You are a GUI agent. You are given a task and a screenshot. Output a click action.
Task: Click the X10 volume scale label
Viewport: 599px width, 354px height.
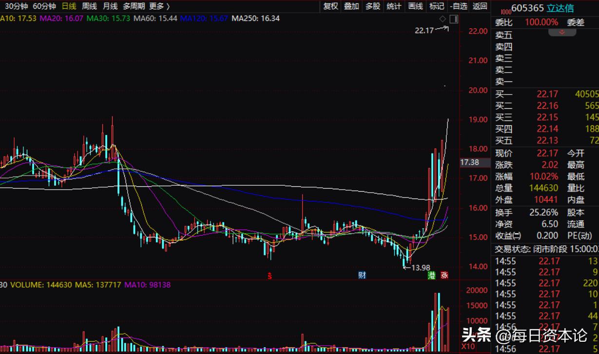point(468,346)
